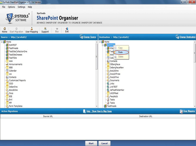Open the Settings menu
The width and height of the screenshot is (196, 146).
(x=21, y=7)
